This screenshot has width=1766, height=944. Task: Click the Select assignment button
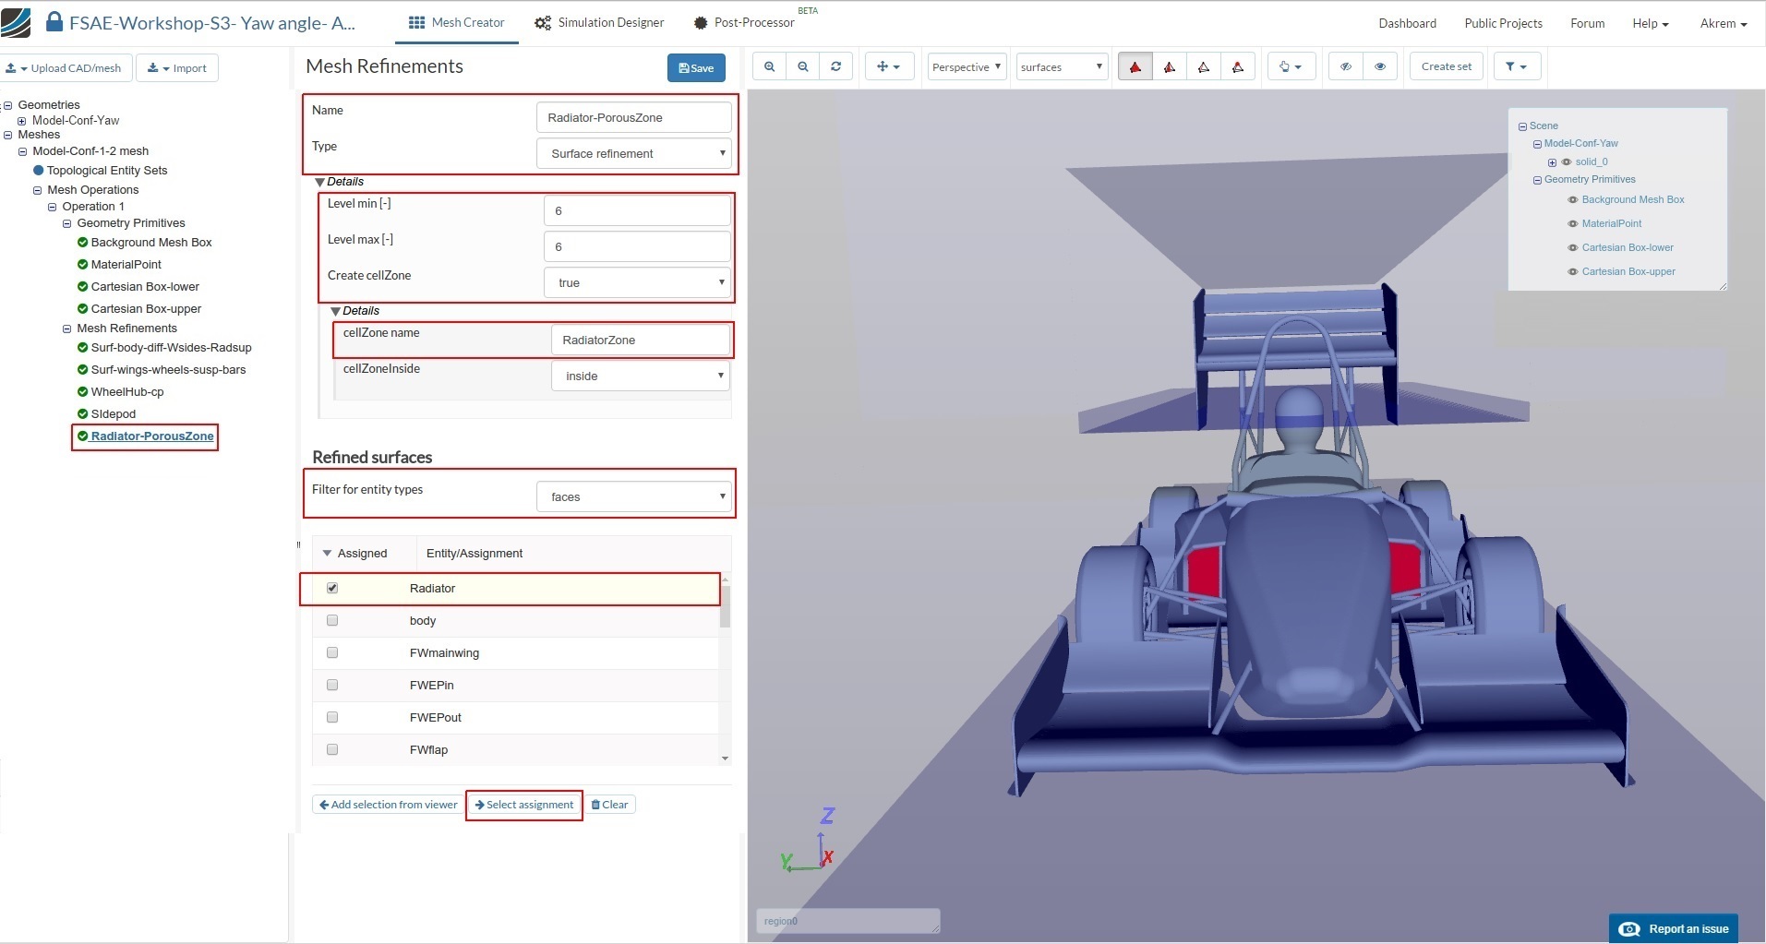pyautogui.click(x=523, y=805)
